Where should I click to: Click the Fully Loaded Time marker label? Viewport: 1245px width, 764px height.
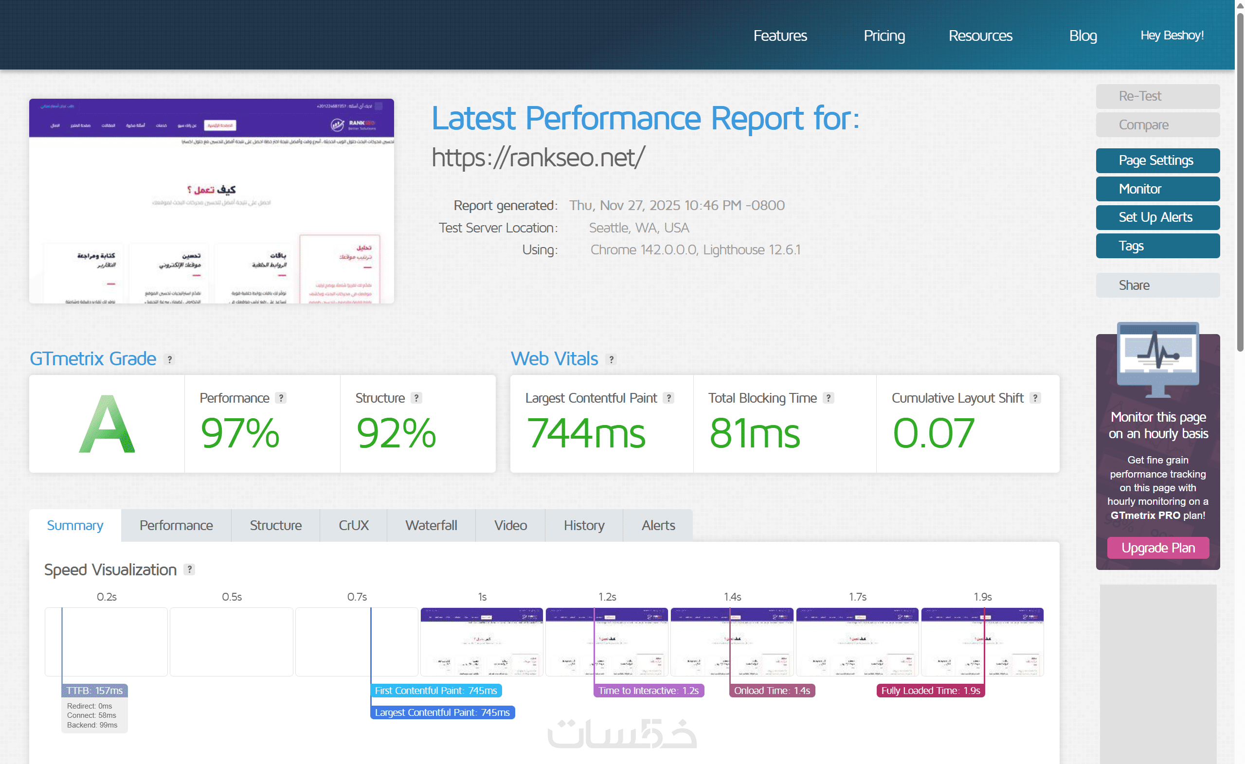(930, 690)
